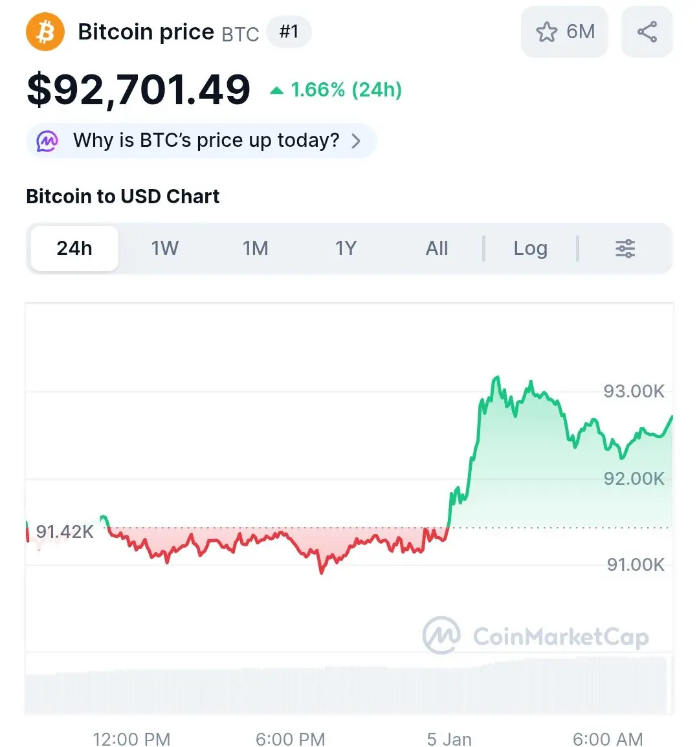Add Bitcoin to watchlist with star icon

tap(547, 32)
